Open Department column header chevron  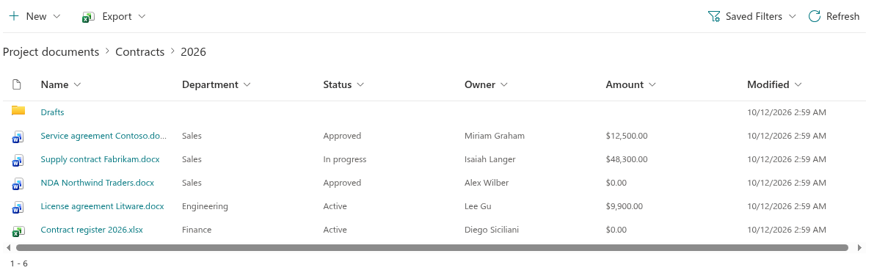coord(247,85)
